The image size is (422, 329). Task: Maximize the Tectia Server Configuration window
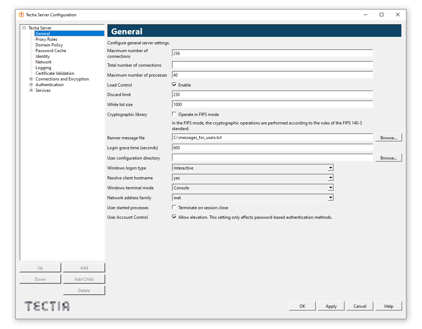[x=382, y=15]
